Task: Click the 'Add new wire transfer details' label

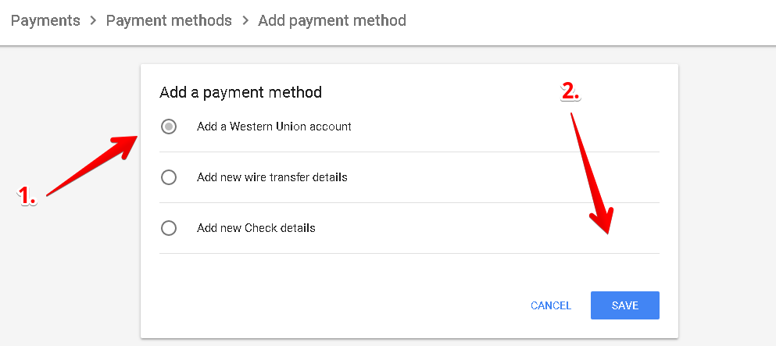Action: coord(272,177)
